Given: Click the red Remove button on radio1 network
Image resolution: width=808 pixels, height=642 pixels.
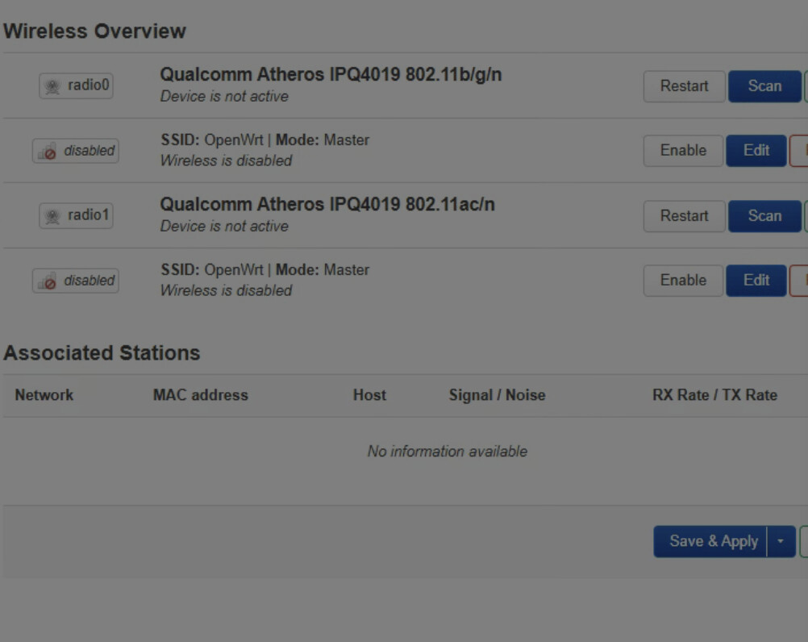Looking at the screenshot, I should pyautogui.click(x=798, y=281).
